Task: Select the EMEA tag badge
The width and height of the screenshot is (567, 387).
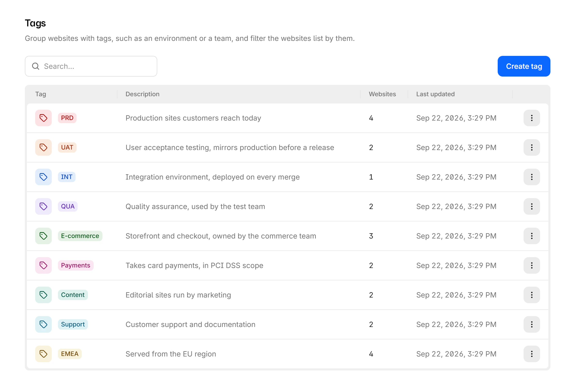Action: 70,354
